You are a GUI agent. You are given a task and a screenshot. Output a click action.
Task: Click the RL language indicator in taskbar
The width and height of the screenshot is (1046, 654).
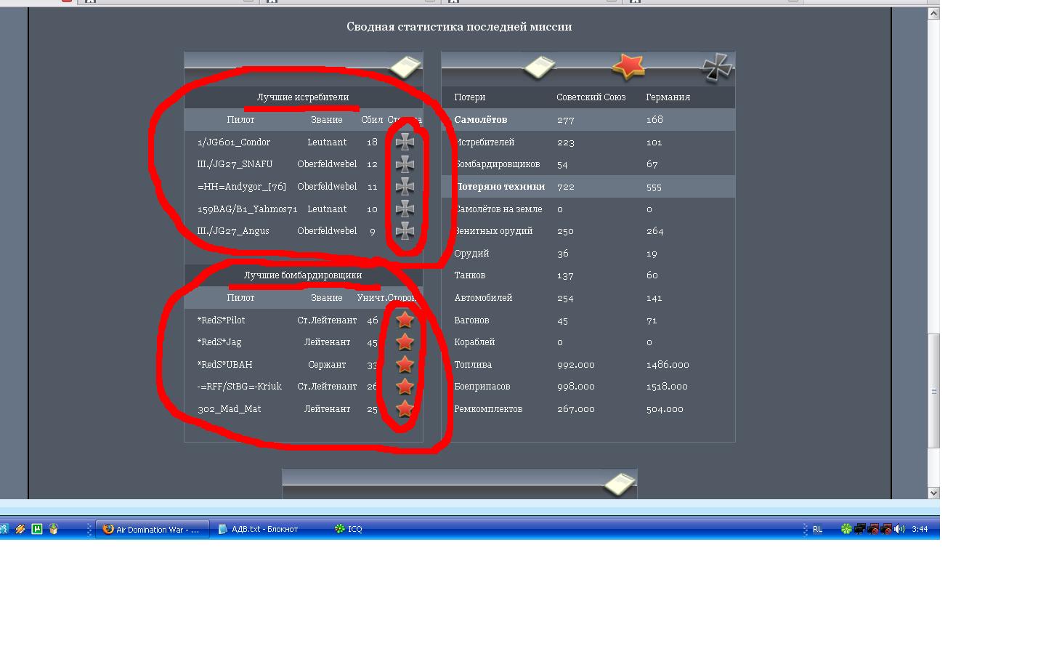(817, 529)
